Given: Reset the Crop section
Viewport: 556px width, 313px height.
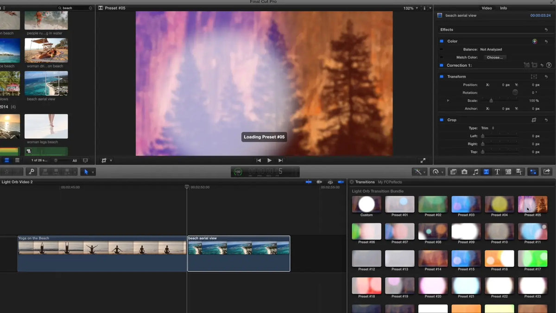Looking at the screenshot, I should [546, 120].
